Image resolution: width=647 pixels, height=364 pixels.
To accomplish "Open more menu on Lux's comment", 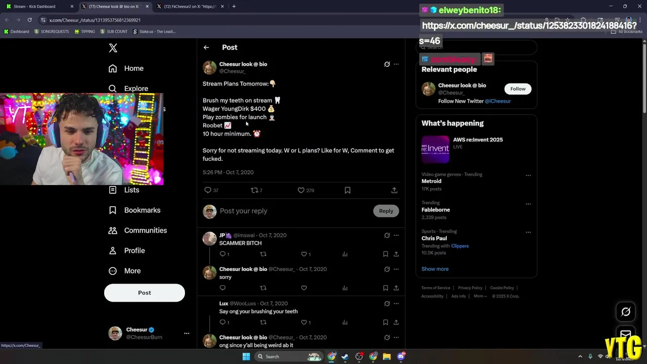I will tap(396, 303).
